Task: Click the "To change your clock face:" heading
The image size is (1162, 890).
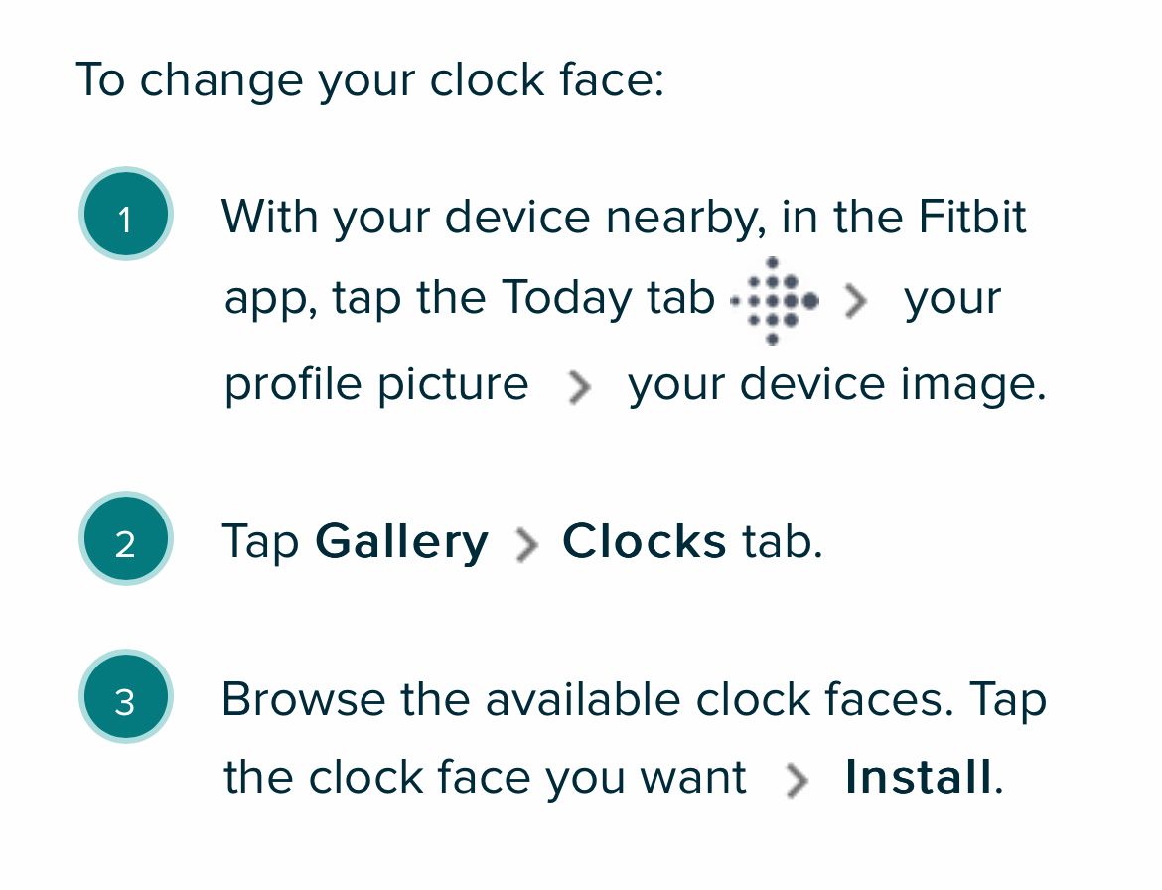Action: (x=369, y=79)
